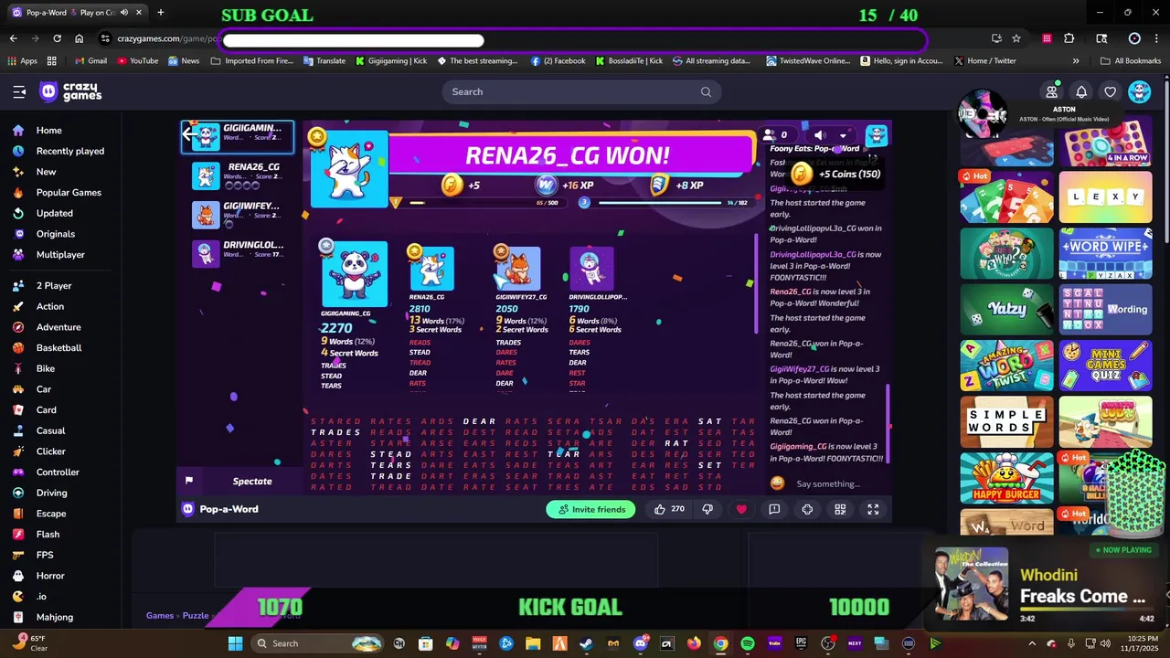Open the emoji picker in chat
1170x658 pixels.
(x=778, y=483)
